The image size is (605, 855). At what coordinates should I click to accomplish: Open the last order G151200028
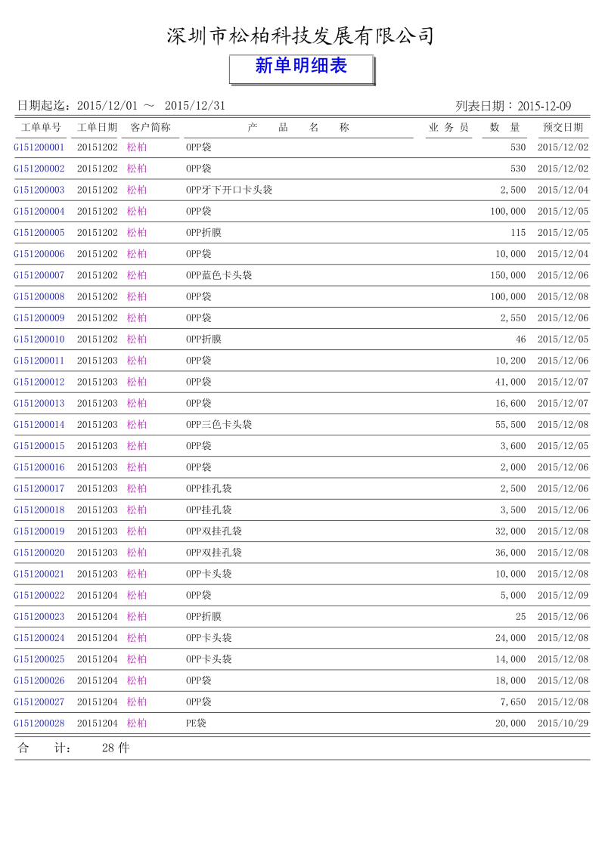click(39, 723)
